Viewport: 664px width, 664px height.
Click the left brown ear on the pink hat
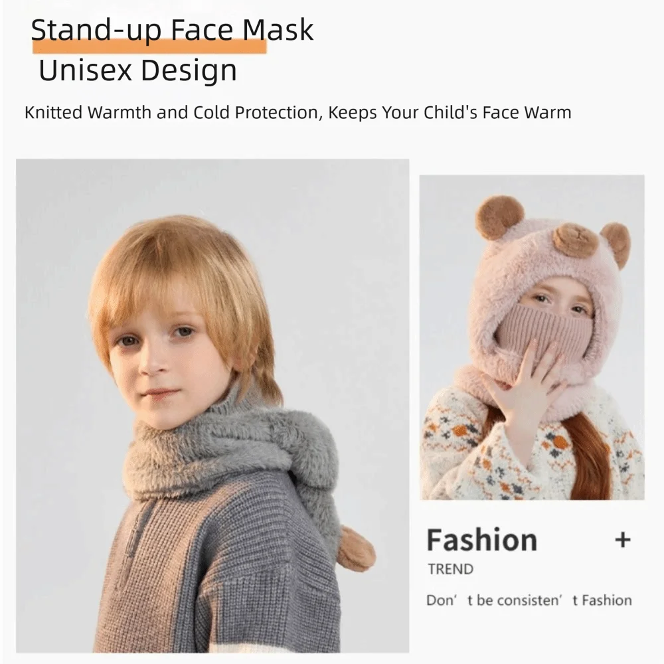click(499, 216)
